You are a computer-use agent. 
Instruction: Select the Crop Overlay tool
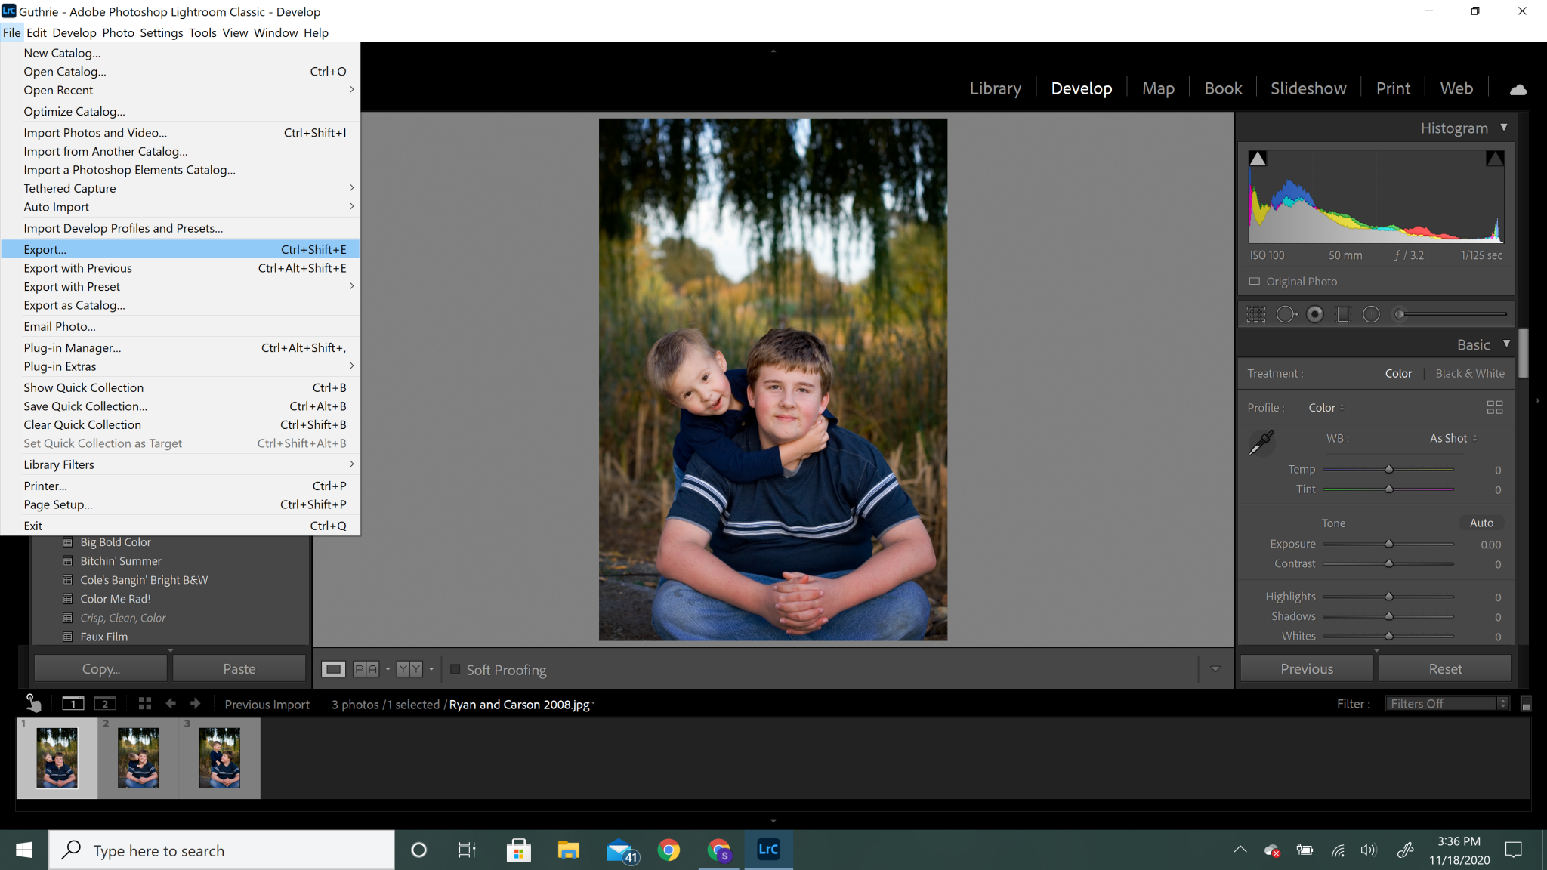click(1256, 314)
